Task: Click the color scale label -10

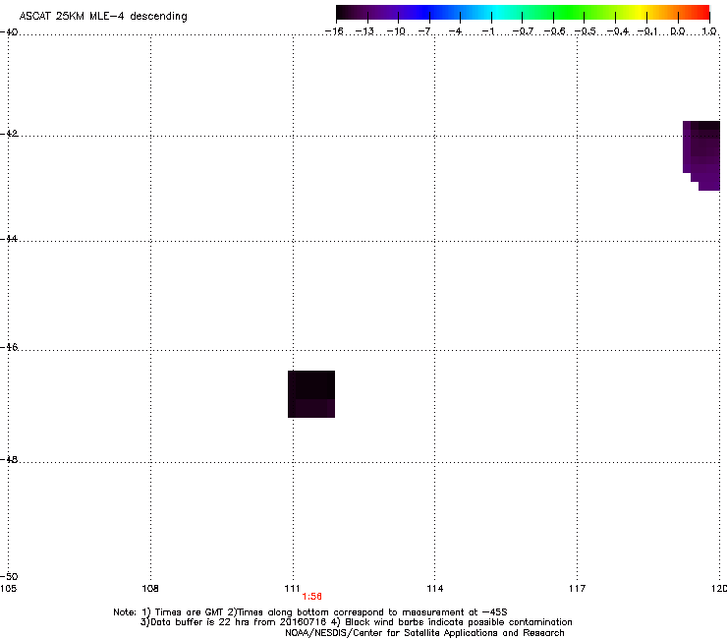Action: [396, 31]
